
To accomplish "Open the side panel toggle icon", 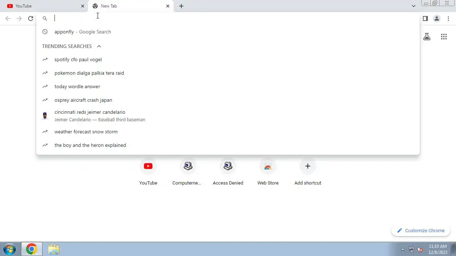I will click(x=425, y=18).
